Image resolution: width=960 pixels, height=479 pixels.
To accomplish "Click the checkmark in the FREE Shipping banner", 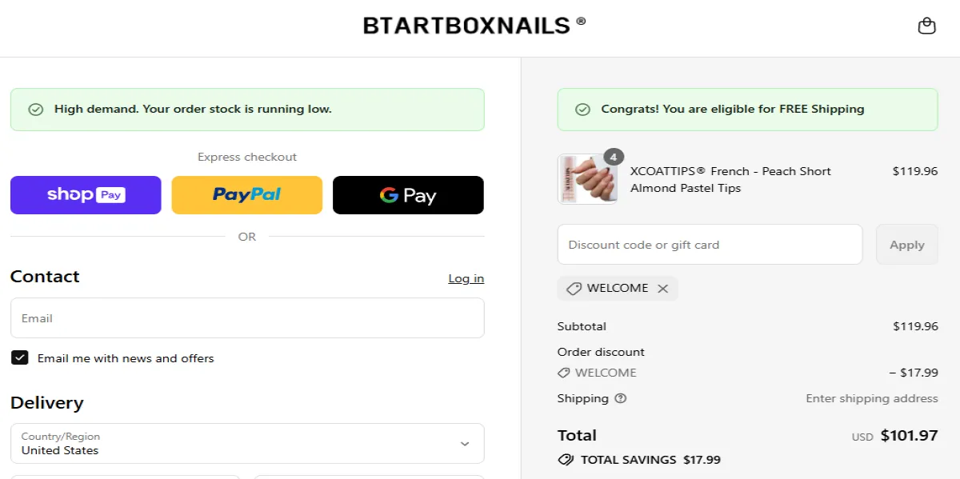I will 583,109.
